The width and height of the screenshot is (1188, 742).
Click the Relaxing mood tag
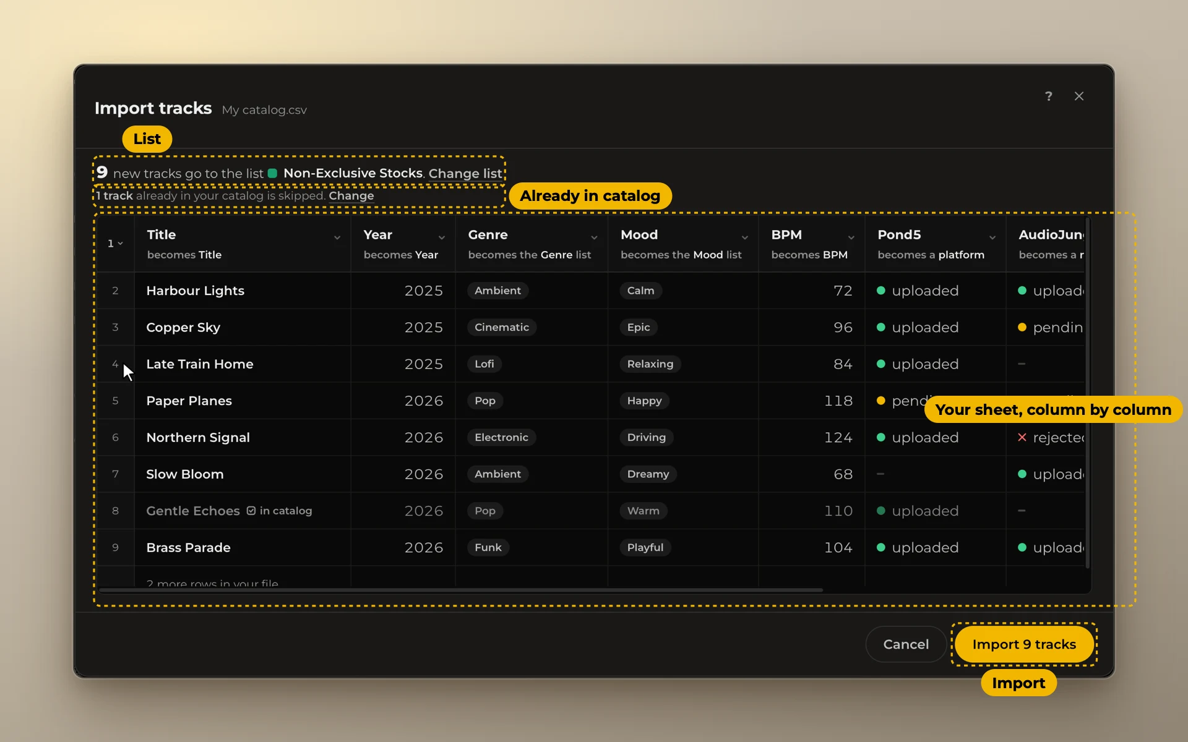650,364
